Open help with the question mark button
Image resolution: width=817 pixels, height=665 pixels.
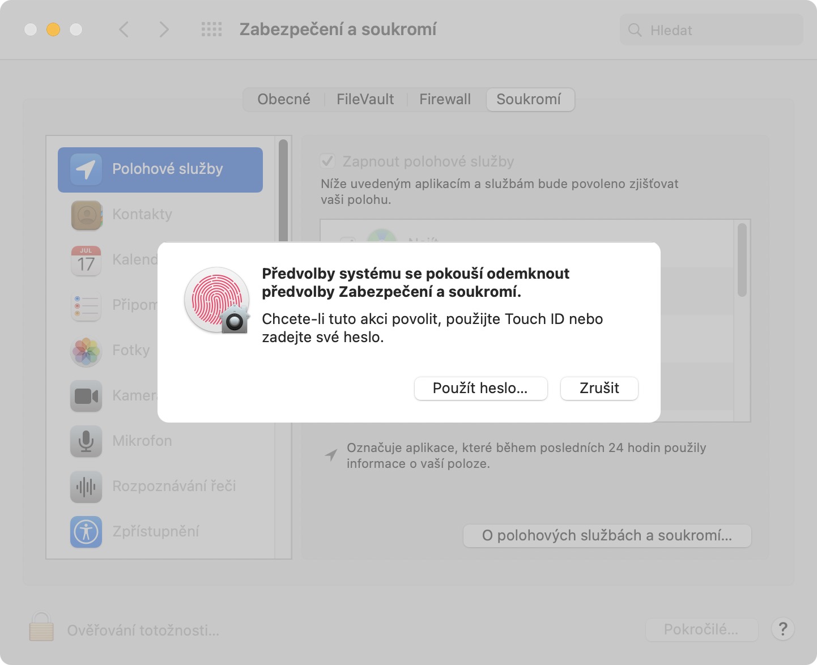click(x=783, y=629)
